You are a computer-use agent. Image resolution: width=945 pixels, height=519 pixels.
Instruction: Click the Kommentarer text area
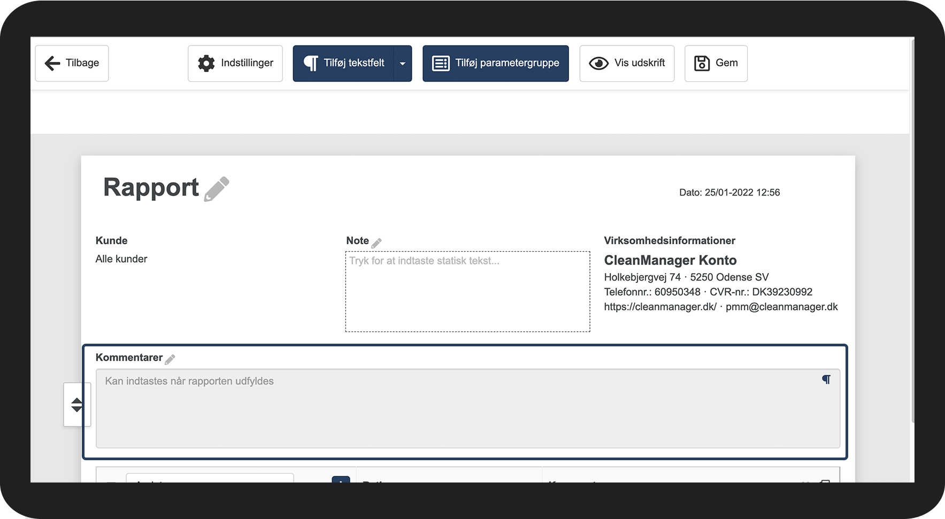click(x=468, y=408)
